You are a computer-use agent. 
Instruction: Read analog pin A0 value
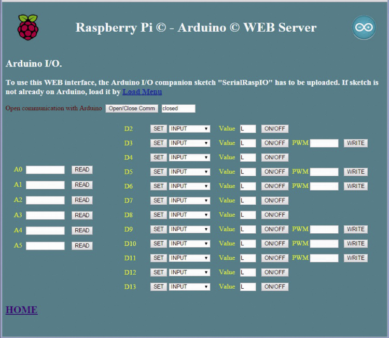pos(82,170)
